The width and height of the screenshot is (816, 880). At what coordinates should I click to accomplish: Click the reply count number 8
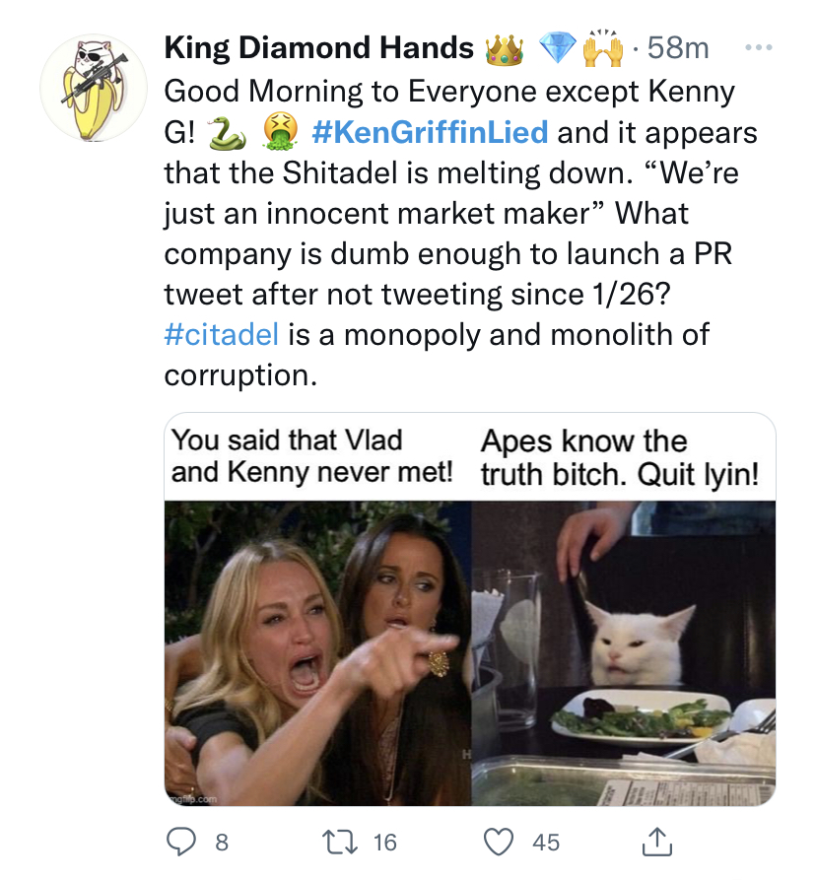[221, 843]
